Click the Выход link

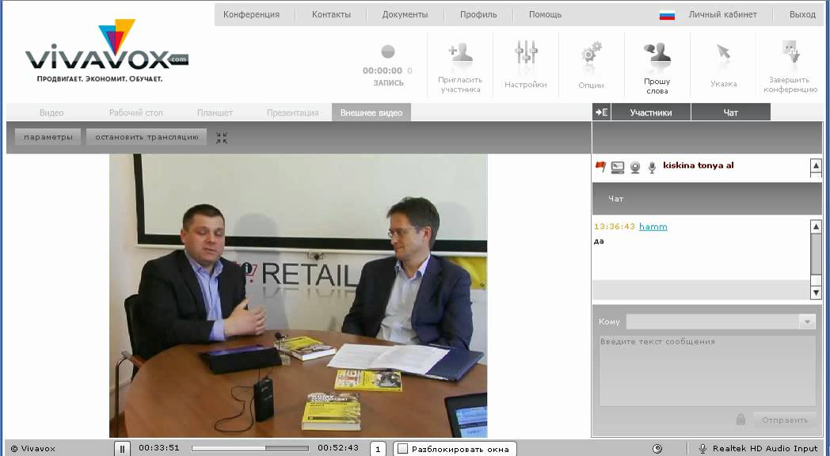802,15
